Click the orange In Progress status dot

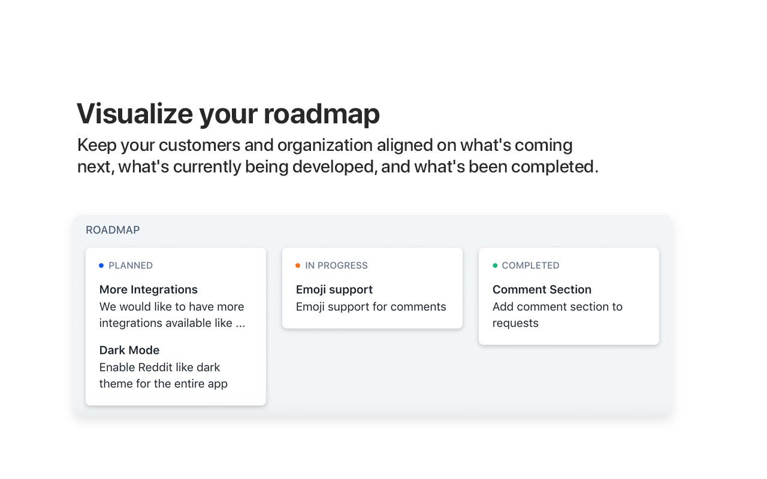(x=298, y=265)
